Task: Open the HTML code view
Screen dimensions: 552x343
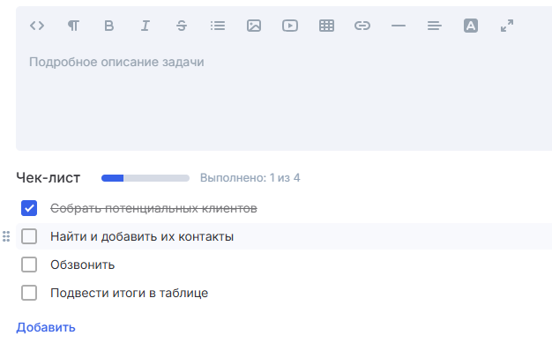Action: pos(37,26)
